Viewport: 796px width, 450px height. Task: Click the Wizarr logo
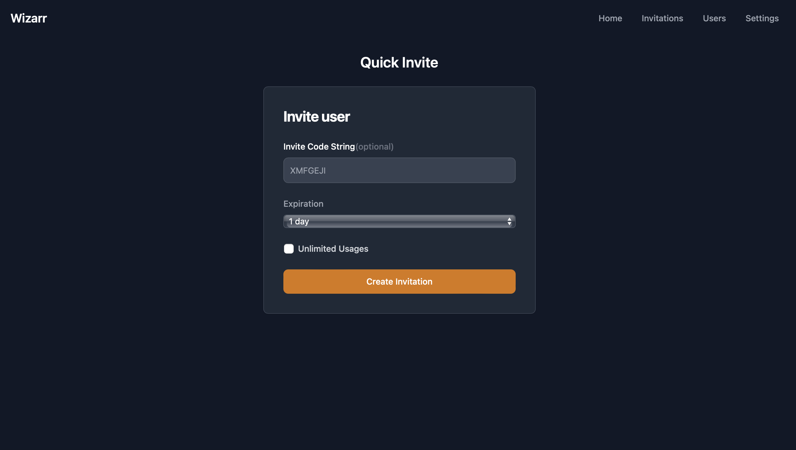(x=29, y=18)
